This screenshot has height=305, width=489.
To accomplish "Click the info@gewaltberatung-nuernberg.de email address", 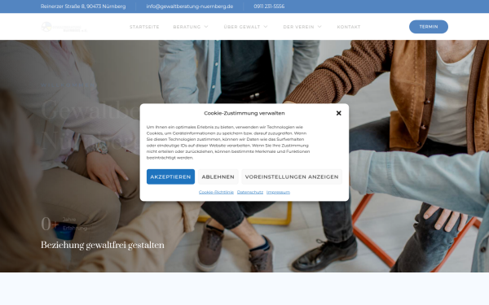I will coord(190,7).
